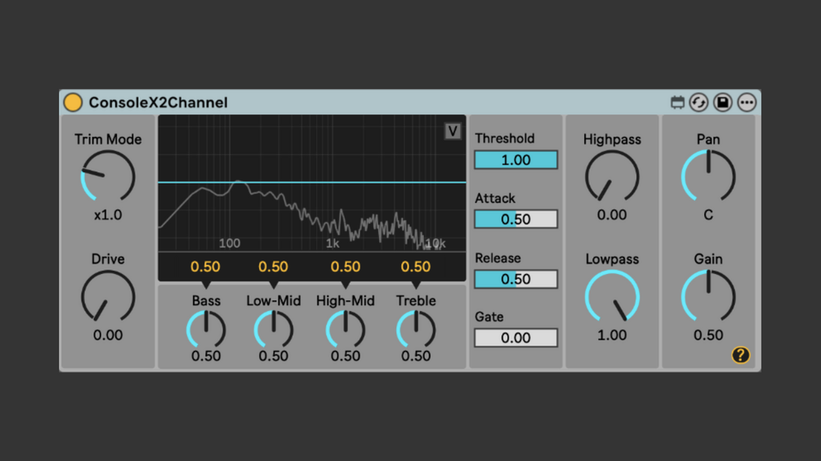Click the Treble knob value 0.50
Screen dimensions: 821x461
[416, 356]
